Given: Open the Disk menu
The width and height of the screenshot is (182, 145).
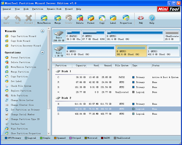Looking at the screenshot, I should (x=26, y=9).
